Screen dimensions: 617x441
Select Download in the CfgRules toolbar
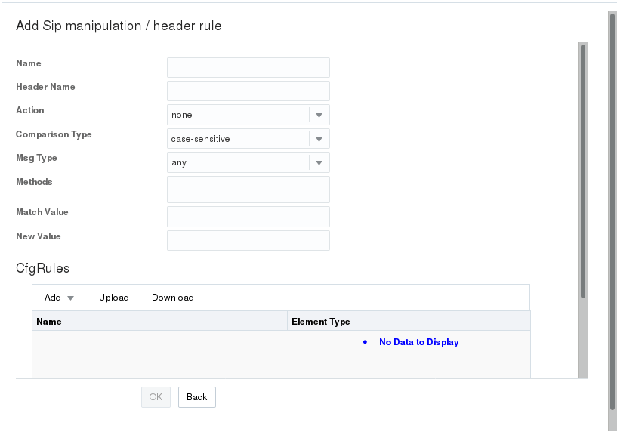point(172,297)
